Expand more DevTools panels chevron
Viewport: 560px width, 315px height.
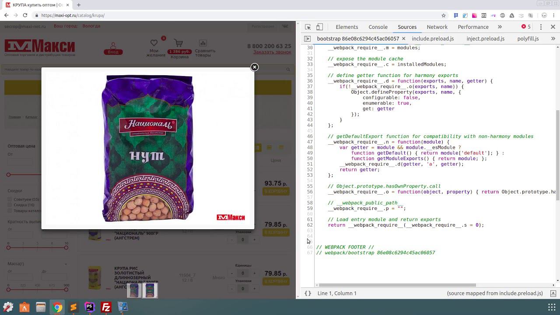(500, 27)
